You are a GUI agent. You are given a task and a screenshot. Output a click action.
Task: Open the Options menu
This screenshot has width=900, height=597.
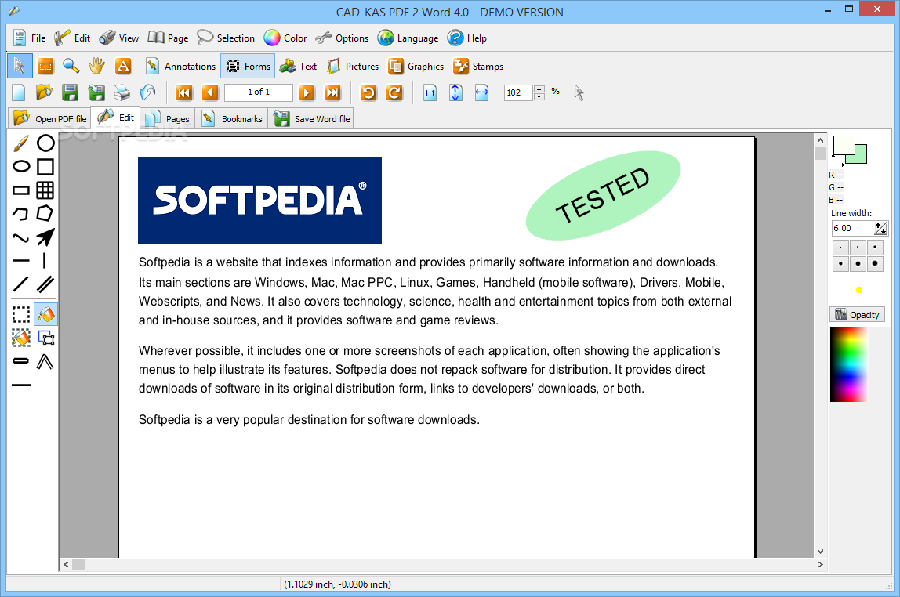(342, 38)
